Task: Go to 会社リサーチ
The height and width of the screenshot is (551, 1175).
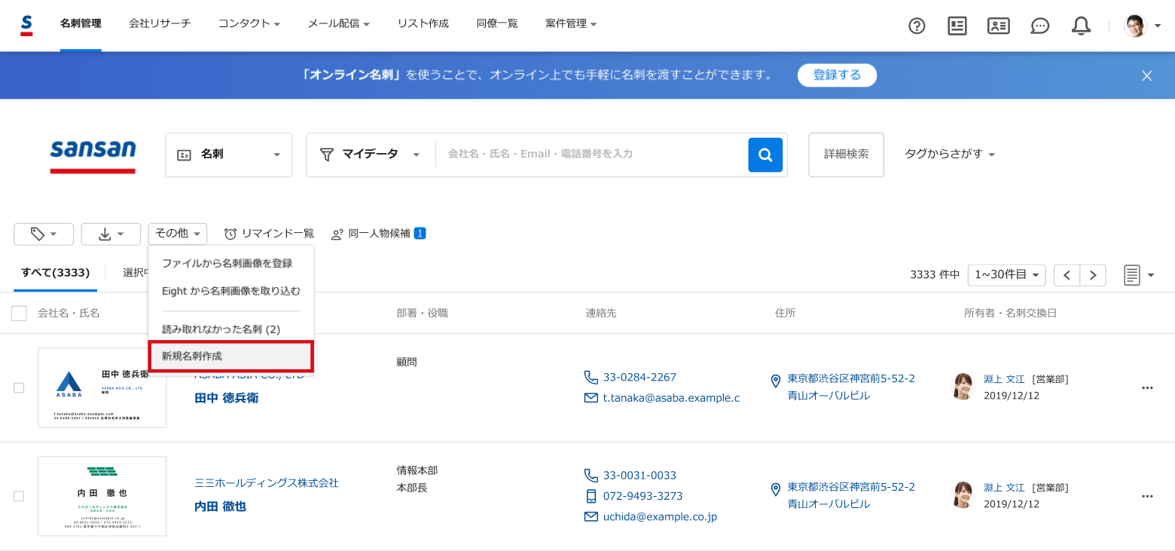Action: click(160, 24)
